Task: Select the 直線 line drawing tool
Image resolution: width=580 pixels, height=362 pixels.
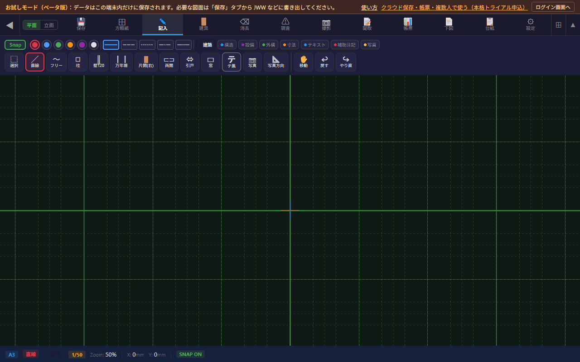Action: tap(35, 62)
